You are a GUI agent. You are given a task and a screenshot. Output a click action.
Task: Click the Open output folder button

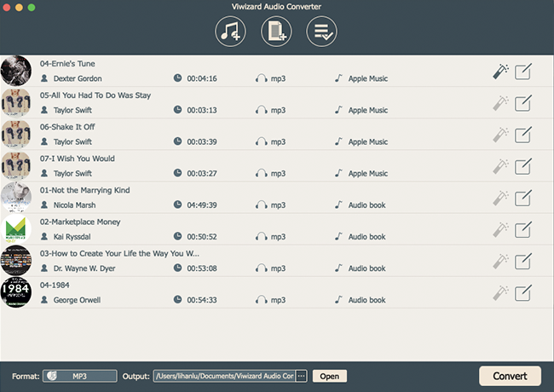(x=329, y=376)
